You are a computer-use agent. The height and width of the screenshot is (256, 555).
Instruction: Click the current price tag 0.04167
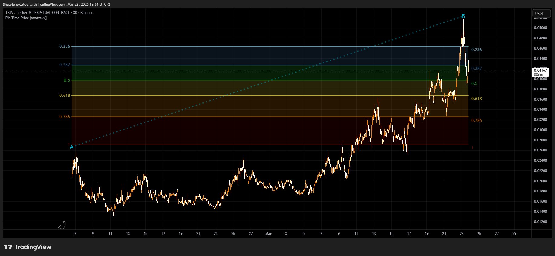(540, 72)
